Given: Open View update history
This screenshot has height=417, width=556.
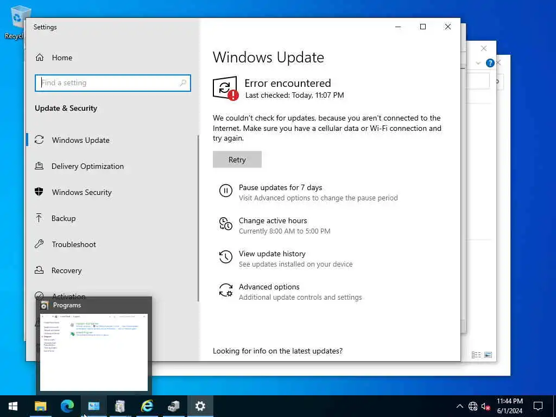Looking at the screenshot, I should tap(295, 259).
